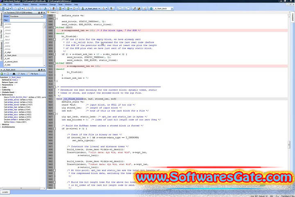Click the search box containing _tr_flush_block
Image resolution: width=295 pixels, height=197 pixels.
[x=163, y=9]
